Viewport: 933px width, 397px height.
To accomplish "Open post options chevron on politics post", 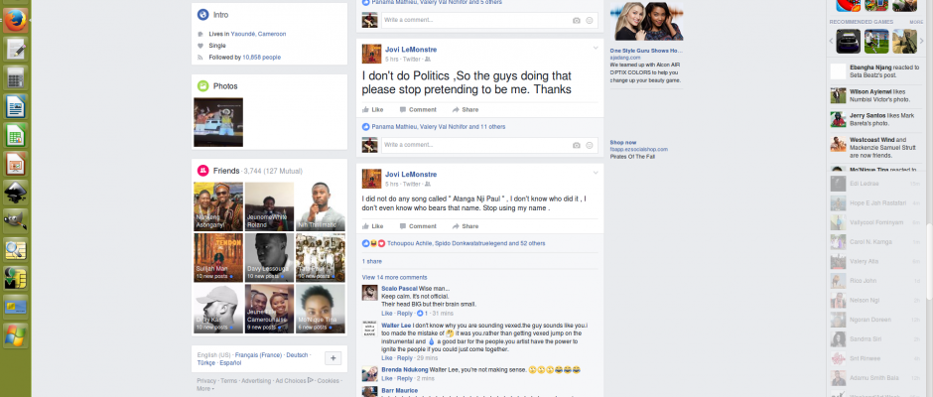I will [x=596, y=49].
